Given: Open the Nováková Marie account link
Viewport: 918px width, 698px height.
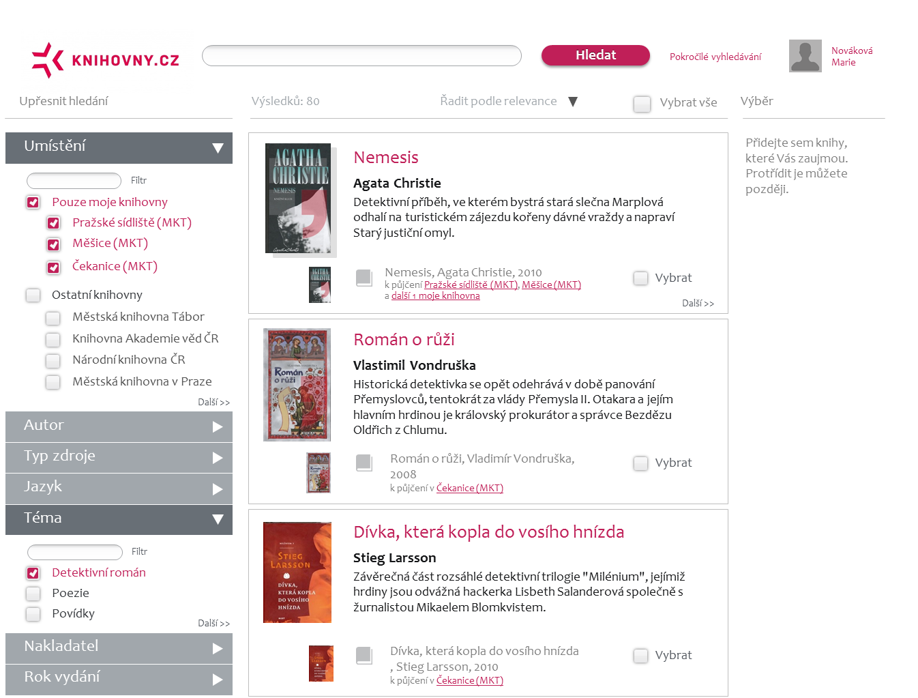Looking at the screenshot, I should coord(852,56).
